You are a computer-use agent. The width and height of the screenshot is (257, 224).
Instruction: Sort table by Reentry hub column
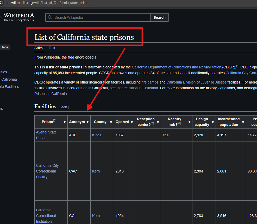point(189,122)
